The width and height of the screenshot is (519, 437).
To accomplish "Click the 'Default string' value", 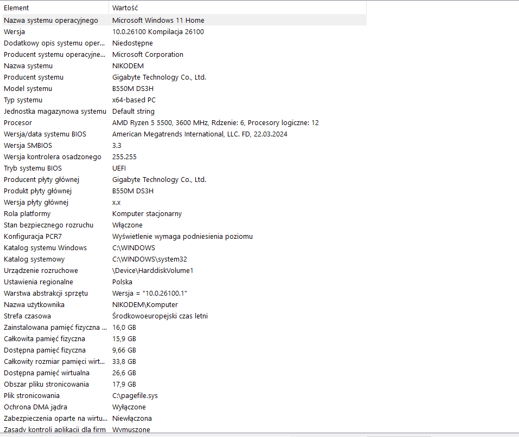I will (133, 112).
